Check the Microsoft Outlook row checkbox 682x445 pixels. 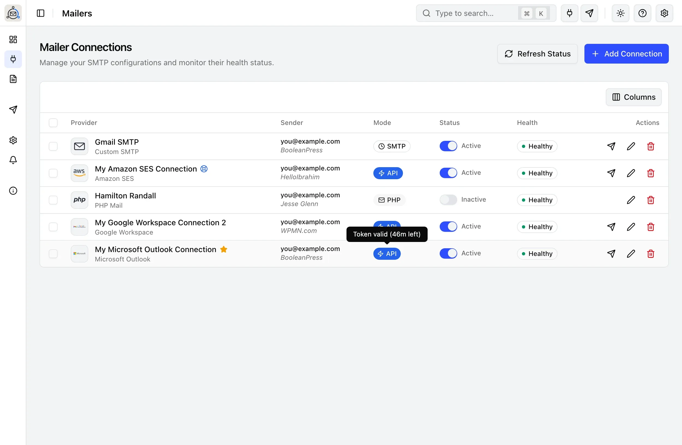click(x=53, y=254)
